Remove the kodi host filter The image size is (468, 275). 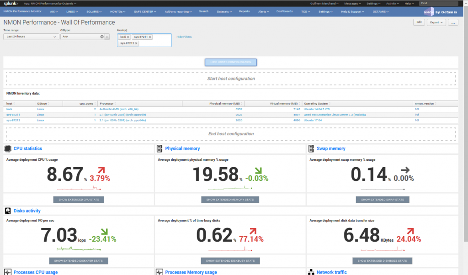pos(128,36)
